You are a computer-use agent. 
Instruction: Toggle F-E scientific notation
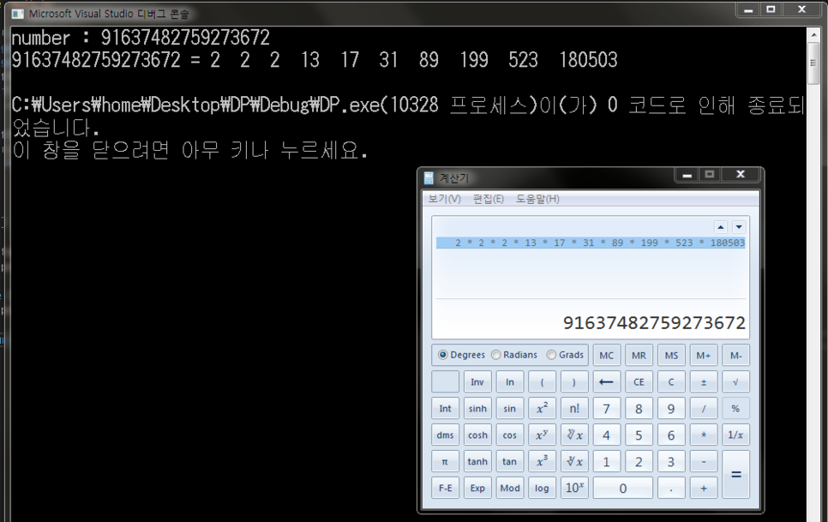pos(445,489)
